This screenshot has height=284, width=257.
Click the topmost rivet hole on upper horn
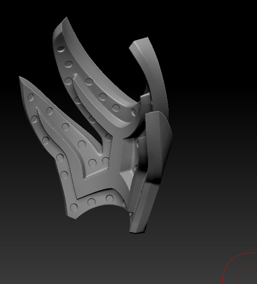[62, 50]
